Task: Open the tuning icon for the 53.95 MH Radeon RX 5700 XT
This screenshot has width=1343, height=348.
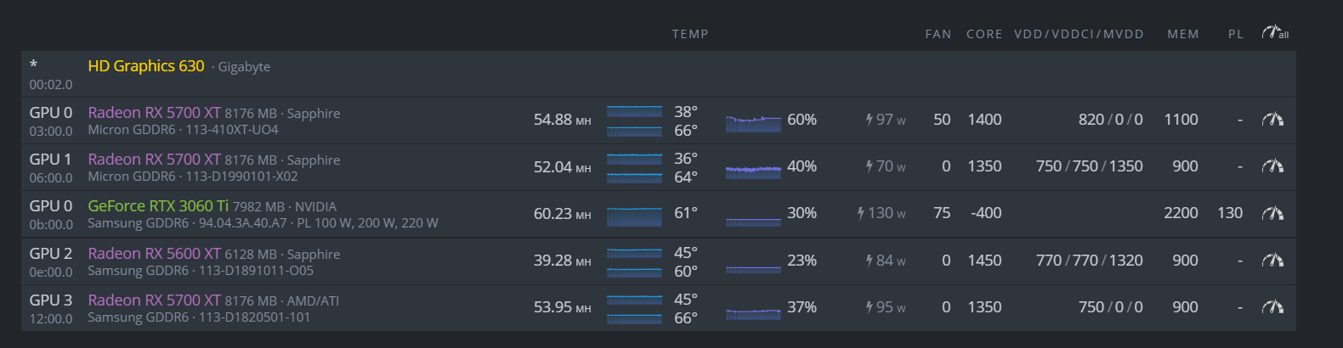Action: pyautogui.click(x=1272, y=307)
